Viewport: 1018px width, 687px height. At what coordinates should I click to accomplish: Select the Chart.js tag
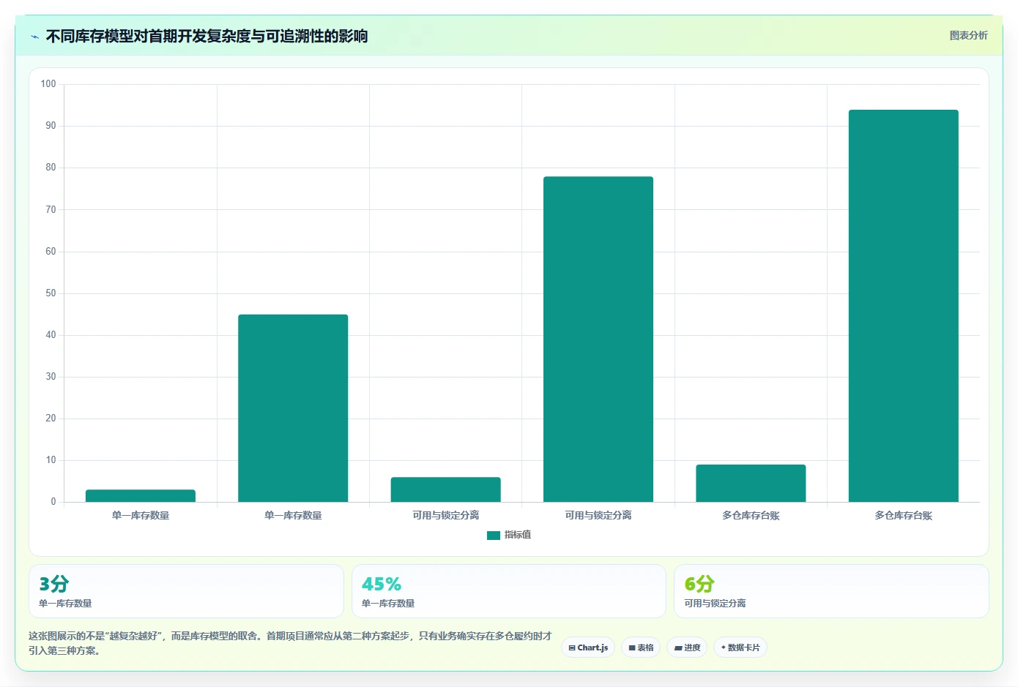tap(588, 647)
